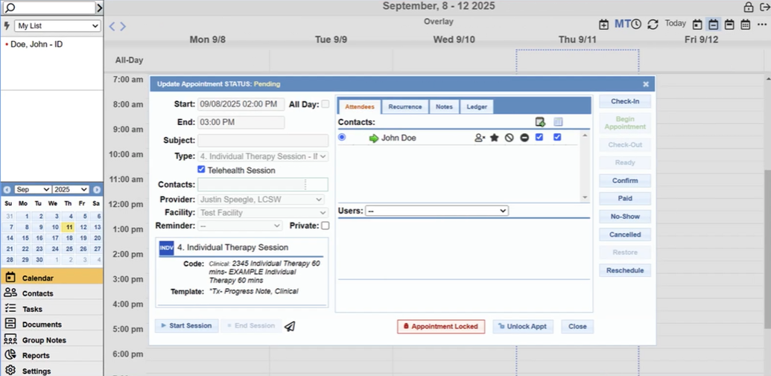Click the logout arrow icon
The height and width of the screenshot is (376, 771).
click(764, 7)
